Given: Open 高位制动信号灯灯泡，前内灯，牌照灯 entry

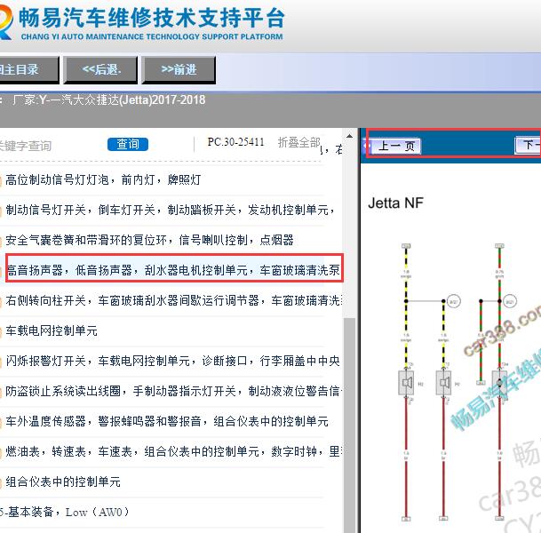Looking at the screenshot, I should pyautogui.click(x=103, y=179).
